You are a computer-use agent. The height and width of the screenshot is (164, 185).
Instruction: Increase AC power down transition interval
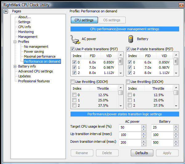[x=143, y=141]
